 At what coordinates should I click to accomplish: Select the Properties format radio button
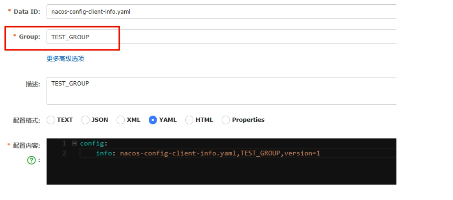pyautogui.click(x=226, y=120)
